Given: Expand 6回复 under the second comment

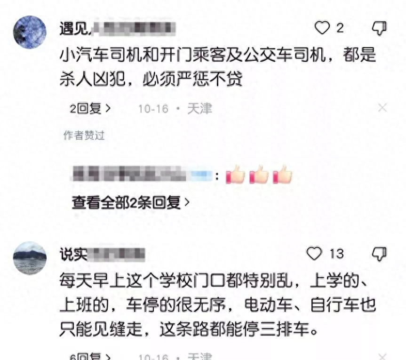Looking at the screenshot, I should (90, 356).
